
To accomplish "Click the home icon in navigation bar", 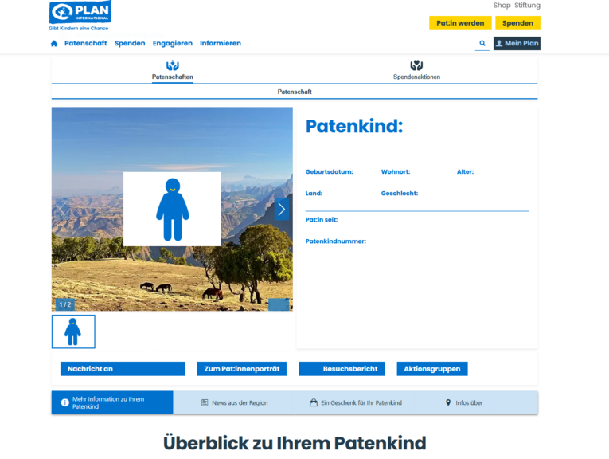I will pyautogui.click(x=54, y=44).
